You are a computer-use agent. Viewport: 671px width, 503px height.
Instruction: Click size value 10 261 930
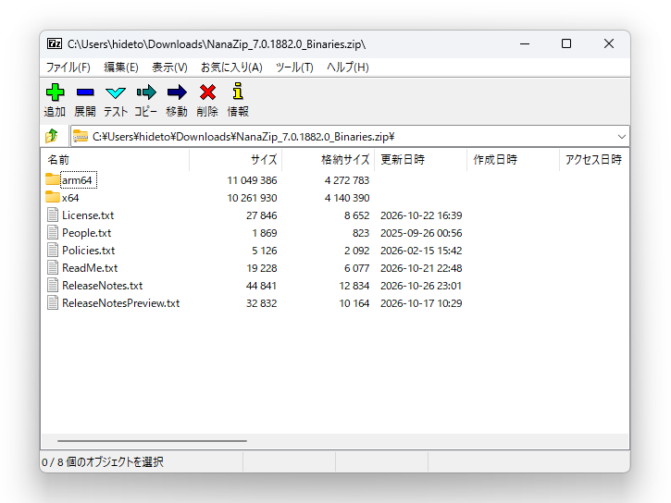[252, 198]
